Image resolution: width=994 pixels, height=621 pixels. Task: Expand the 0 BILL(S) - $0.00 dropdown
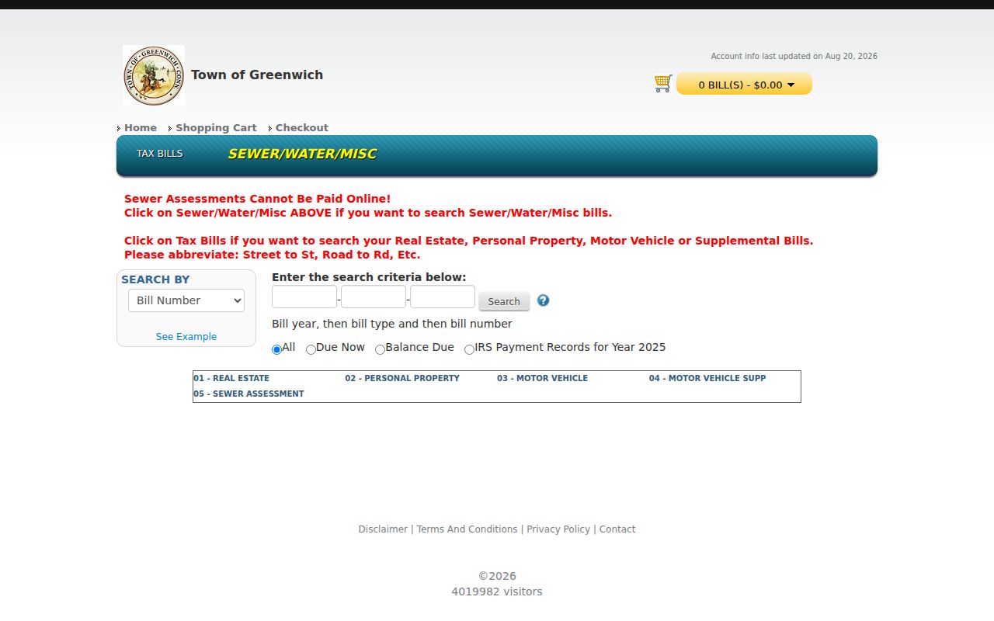click(x=744, y=84)
